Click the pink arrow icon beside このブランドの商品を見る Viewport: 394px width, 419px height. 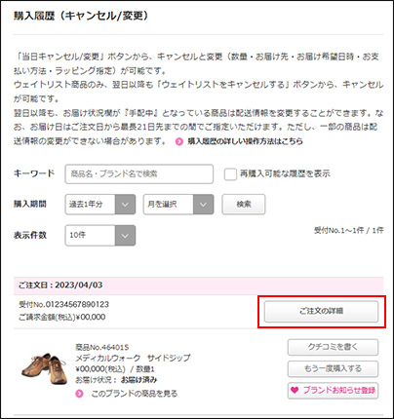click(79, 394)
